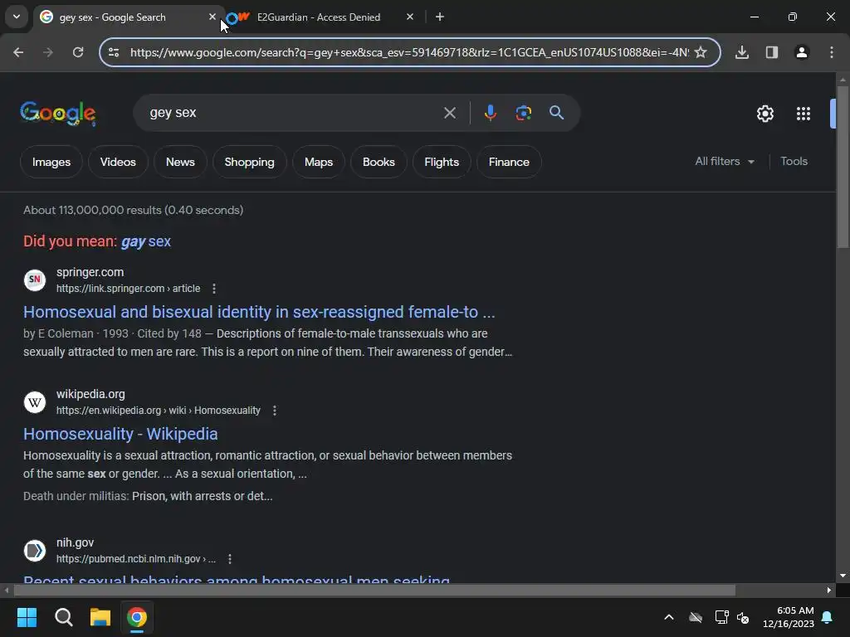Image resolution: width=850 pixels, height=637 pixels.
Task: Open the Chrome profile avatar
Action: (802, 52)
